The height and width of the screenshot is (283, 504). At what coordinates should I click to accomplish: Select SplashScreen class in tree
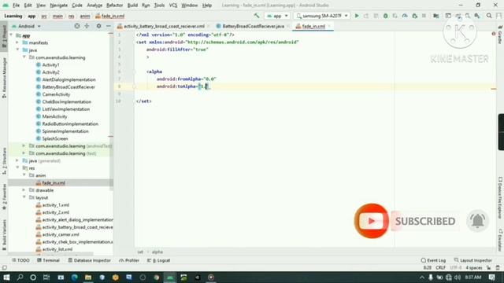pyautogui.click(x=55, y=138)
